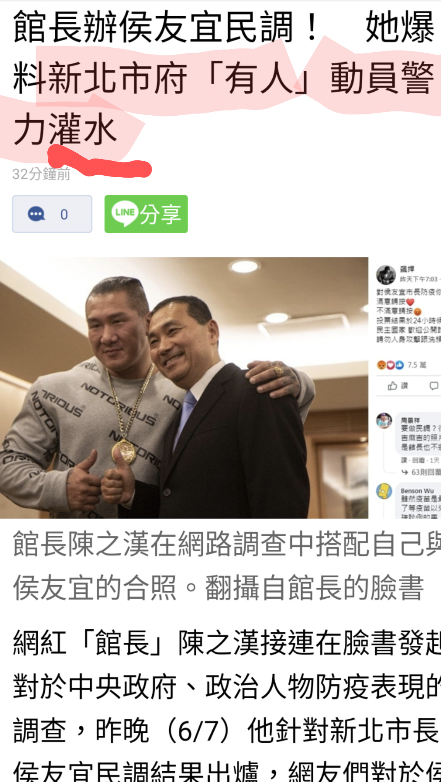Viewport: 441px width, 782px height.
Task: Tap the Bart Simpson avatar of Benson Wu
Action: coord(384,491)
